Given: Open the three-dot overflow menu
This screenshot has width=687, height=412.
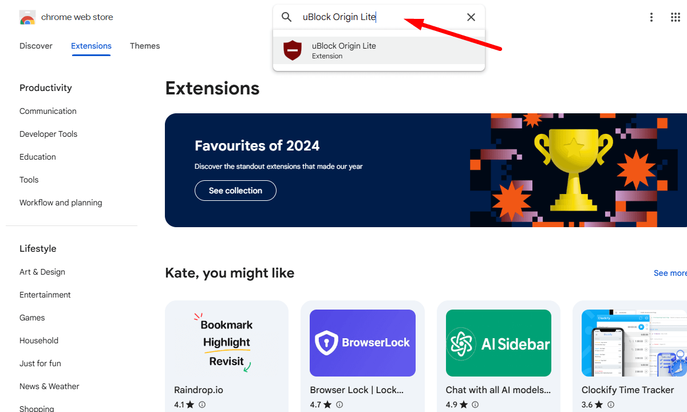Looking at the screenshot, I should 651,17.
